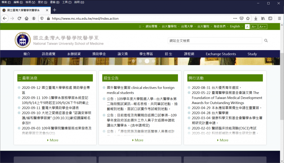This screenshot has width=284, height=163.
Task: Open page actions three-dot menu
Action: pyautogui.click(x=235, y=19)
